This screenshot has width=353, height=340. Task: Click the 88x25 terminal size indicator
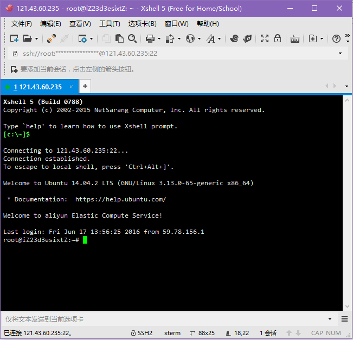tap(202, 333)
